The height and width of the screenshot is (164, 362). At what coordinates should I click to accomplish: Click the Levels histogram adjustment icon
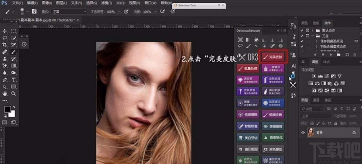320,76
